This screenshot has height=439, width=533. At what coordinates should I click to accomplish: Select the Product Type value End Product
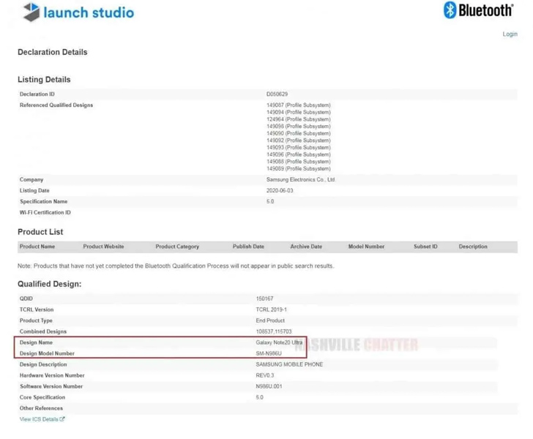270,320
